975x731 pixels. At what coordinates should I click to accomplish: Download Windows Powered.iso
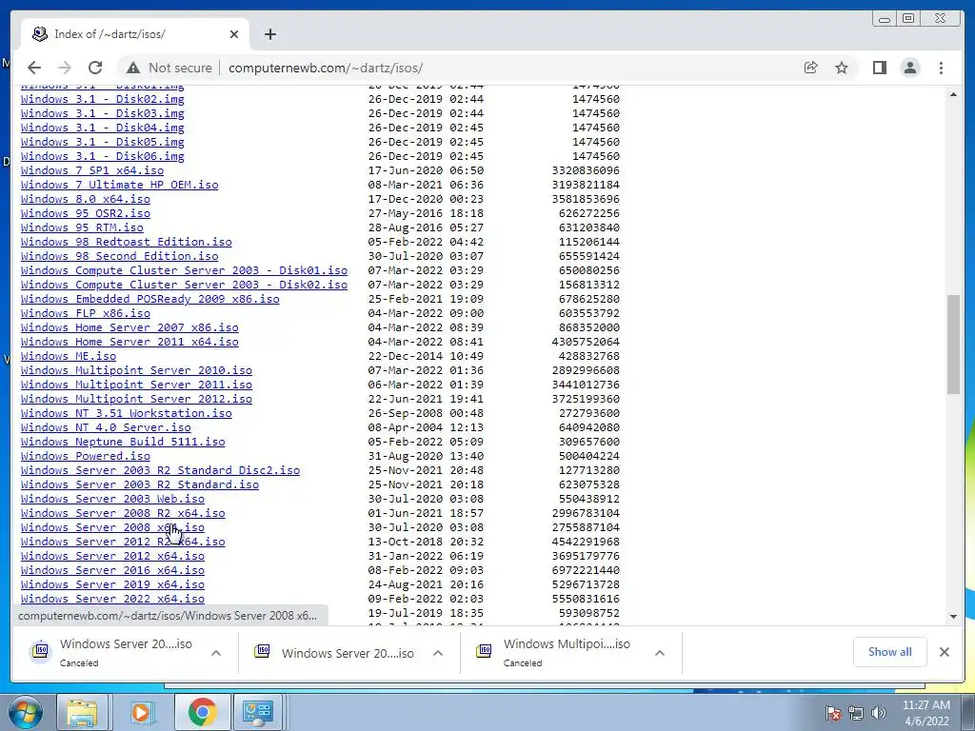pos(85,456)
